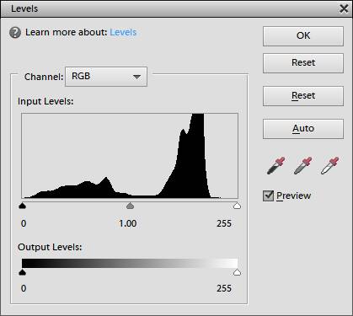This screenshot has width=353, height=316.
Task: Click the Channel dropdown arrow
Action: (136, 77)
